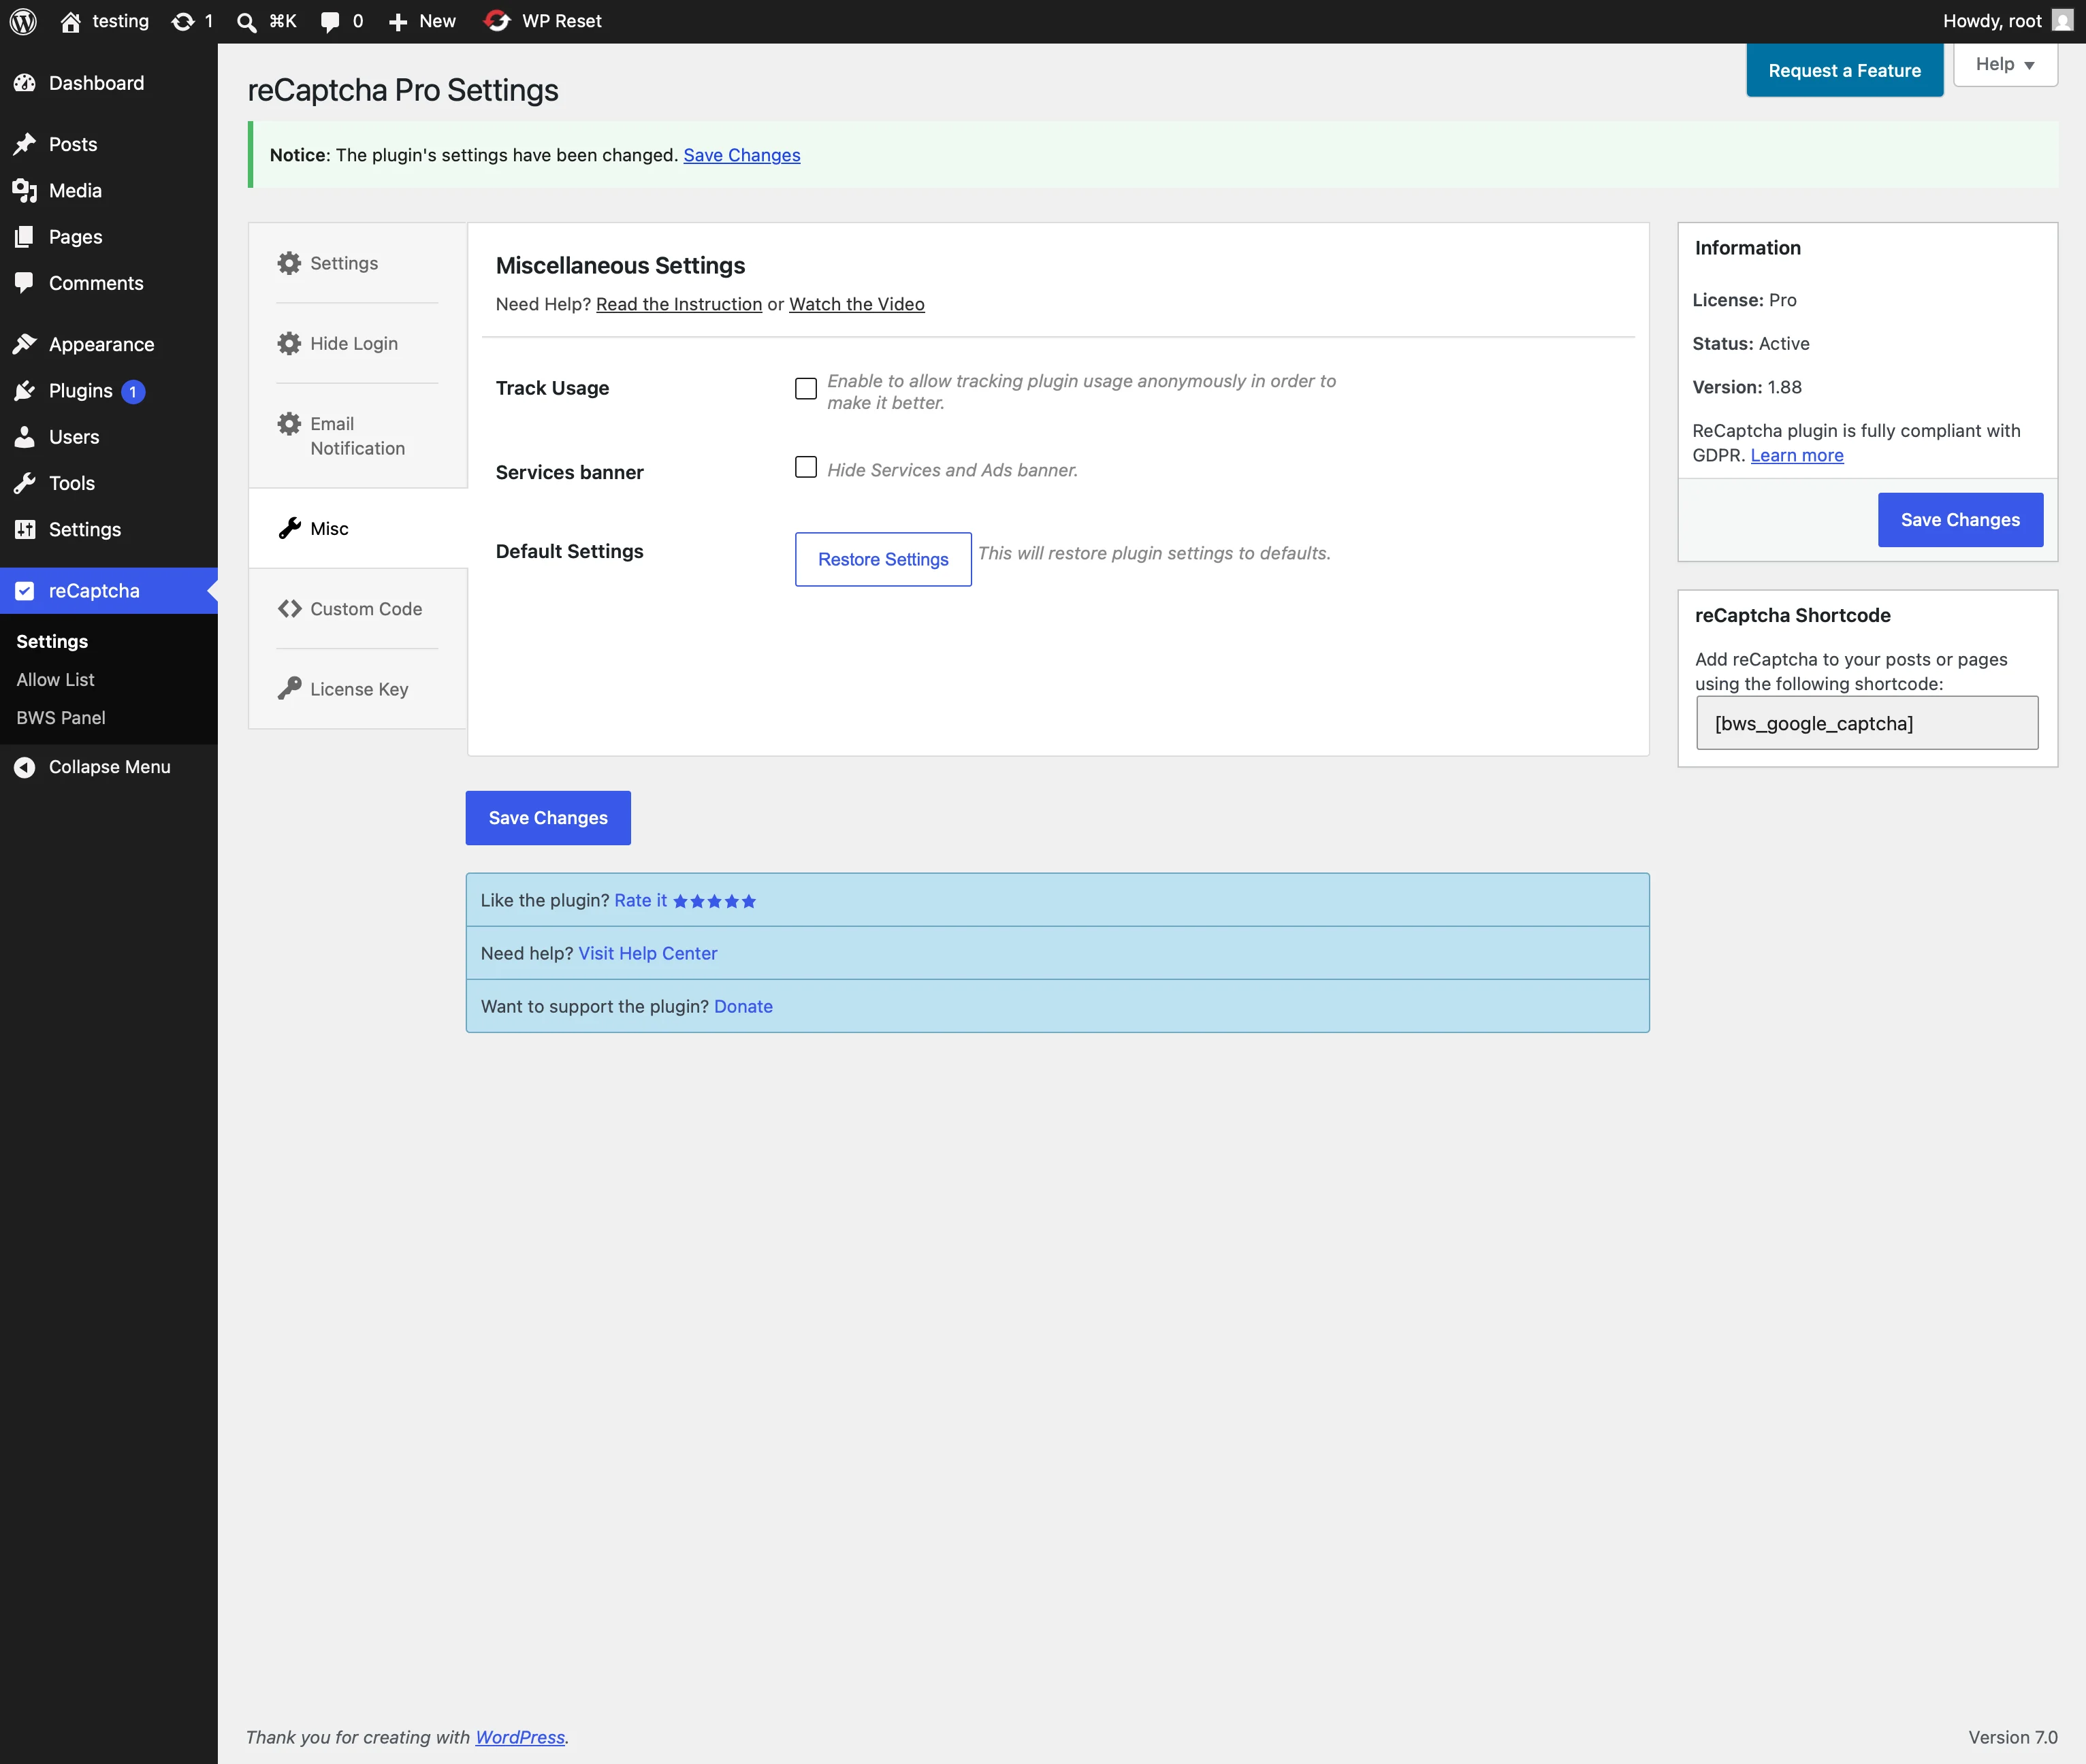Click the Pages icon in sidebar
Viewport: 2086px width, 1764px height.
tap(25, 237)
